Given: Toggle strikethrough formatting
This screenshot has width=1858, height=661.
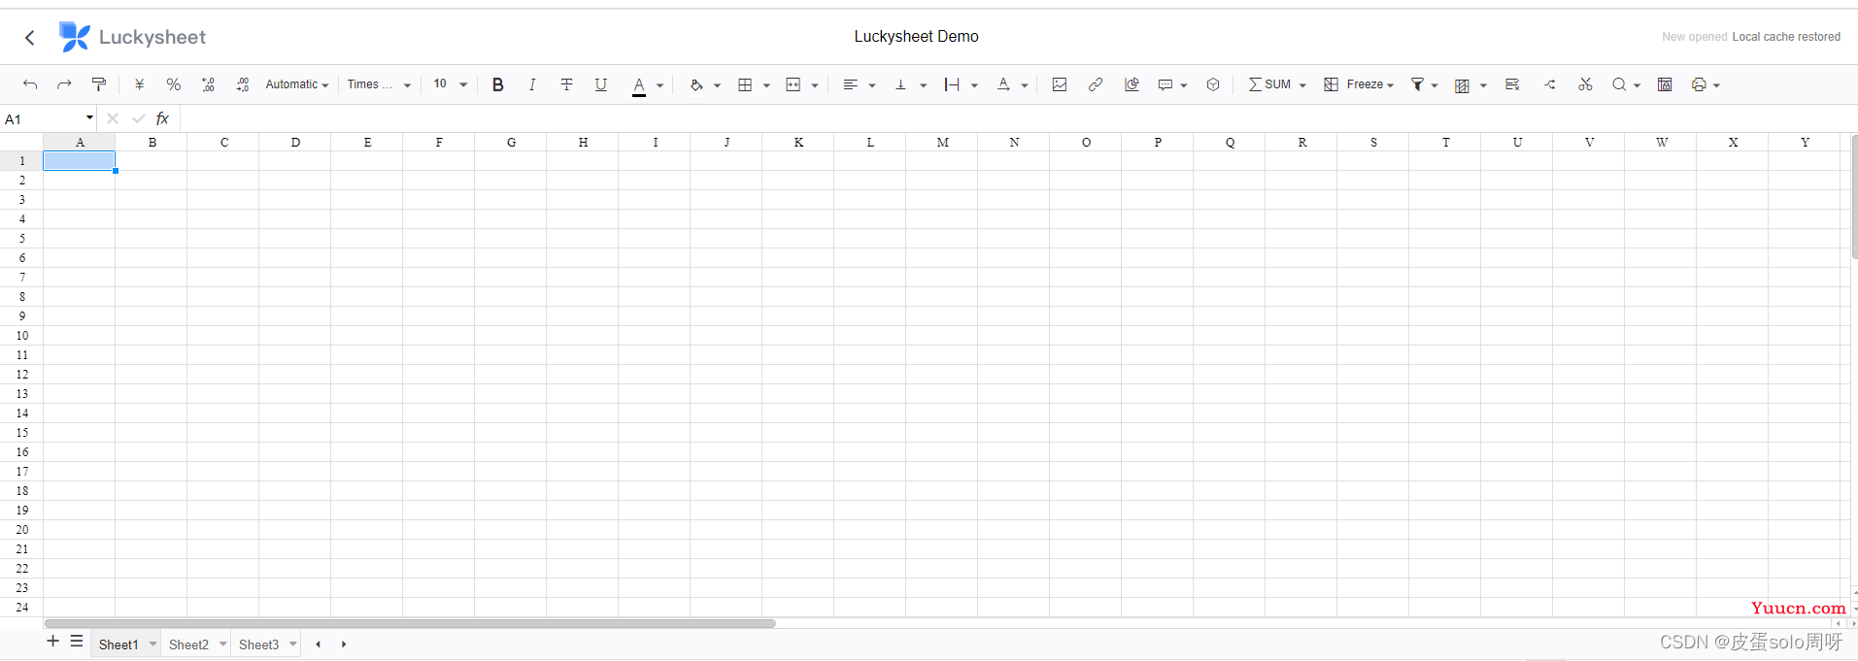Looking at the screenshot, I should tap(566, 84).
